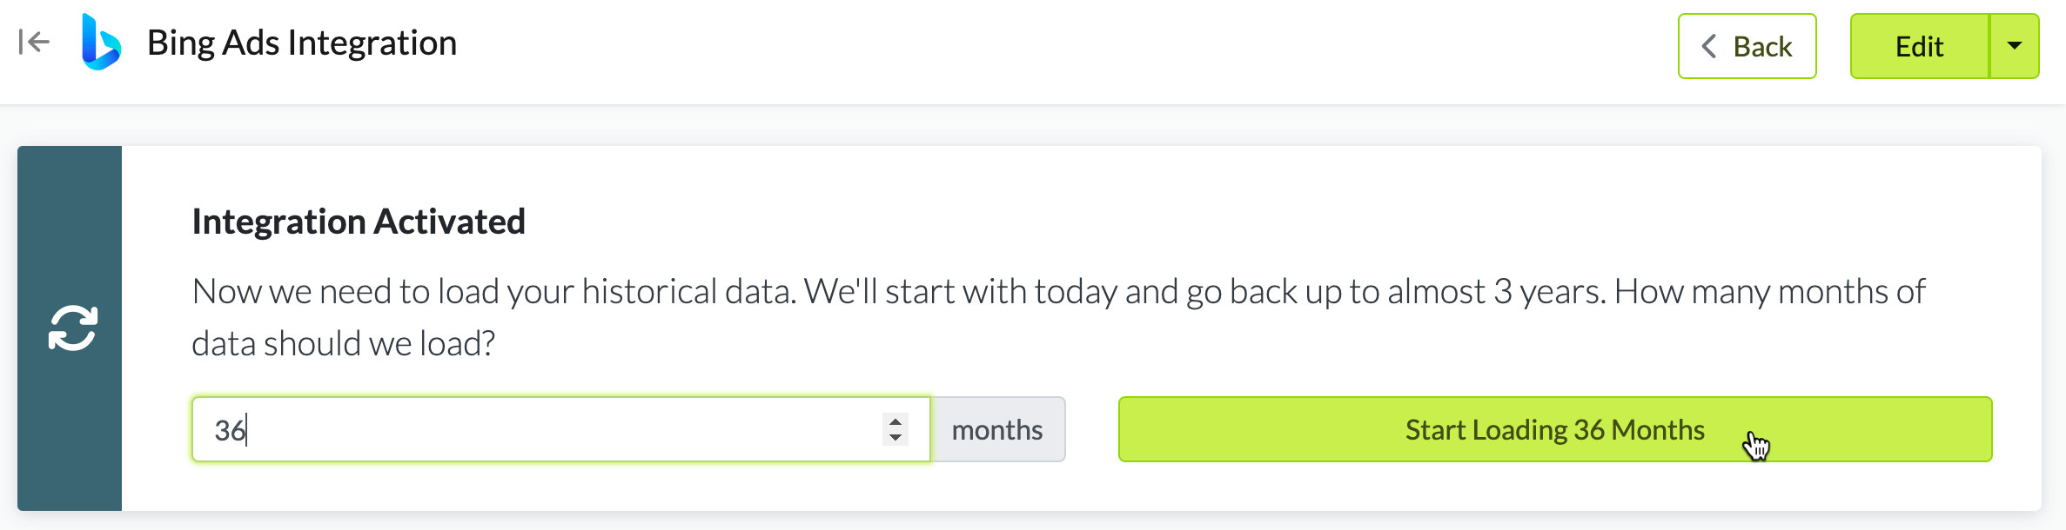This screenshot has width=2066, height=530.
Task: Go back using the Back button label
Action: click(1762, 46)
